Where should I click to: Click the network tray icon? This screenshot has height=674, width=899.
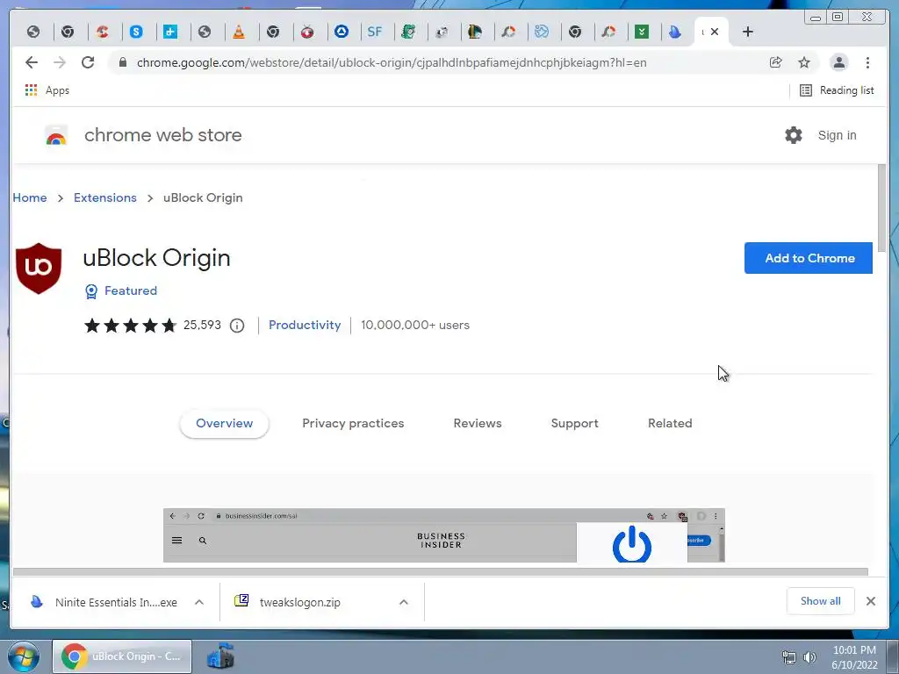pos(789,657)
